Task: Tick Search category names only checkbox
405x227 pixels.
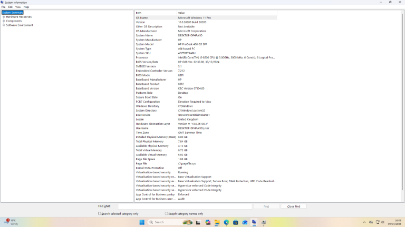Action: point(167,213)
